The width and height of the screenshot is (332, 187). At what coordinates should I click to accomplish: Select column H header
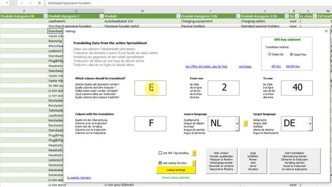coord(142,11)
